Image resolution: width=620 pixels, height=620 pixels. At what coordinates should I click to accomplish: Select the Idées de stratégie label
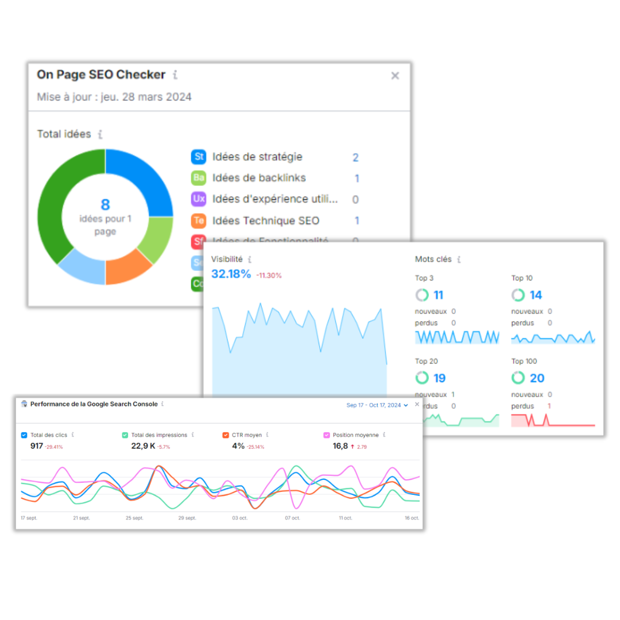tap(257, 157)
